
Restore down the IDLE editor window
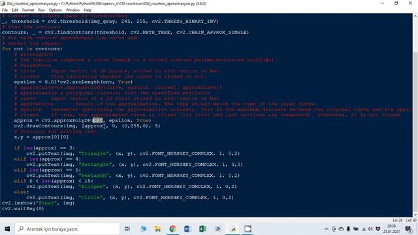tap(396, 3)
